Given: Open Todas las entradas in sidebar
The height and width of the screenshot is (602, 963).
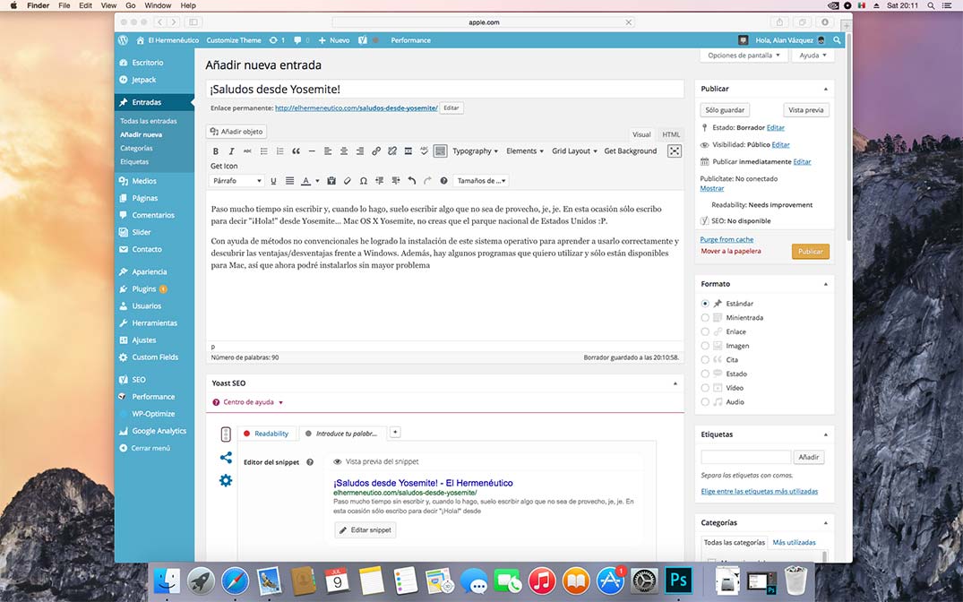Looking at the screenshot, I should point(148,121).
